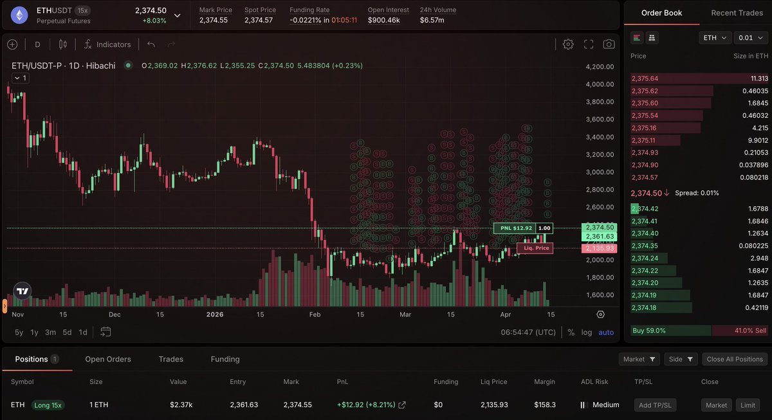772x420 pixels.
Task: Click bid price 2,374.42 in order book
Action: coord(645,208)
